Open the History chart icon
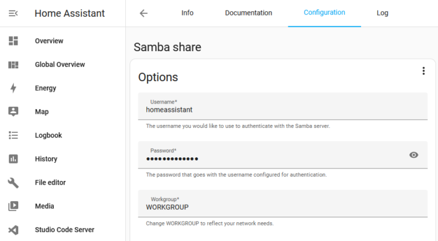The width and height of the screenshot is (438, 241). click(13, 159)
